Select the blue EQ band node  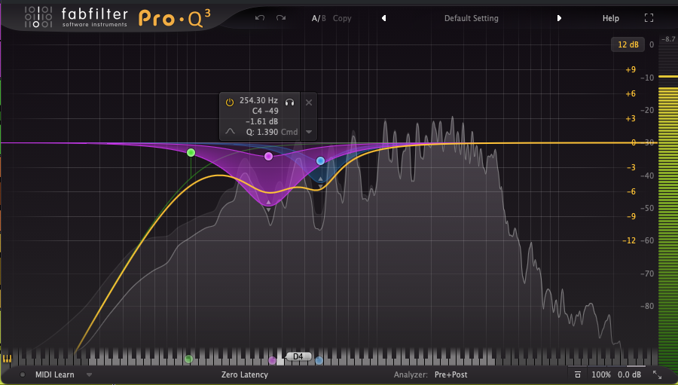320,161
